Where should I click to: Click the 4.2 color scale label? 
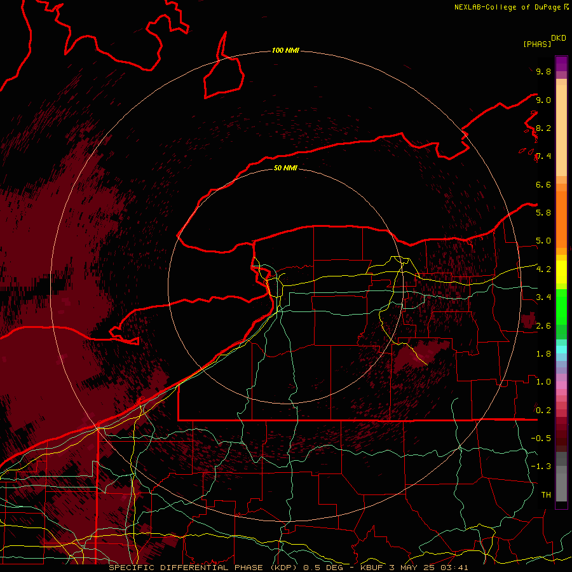click(543, 269)
